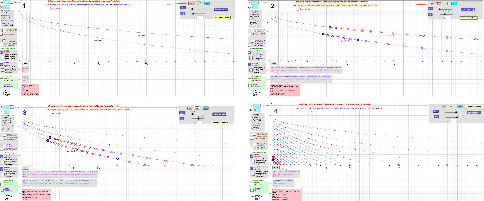The height and width of the screenshot is (201, 484).
Task: Click the red Start button in panel 3
Action: (x=190, y=108)
